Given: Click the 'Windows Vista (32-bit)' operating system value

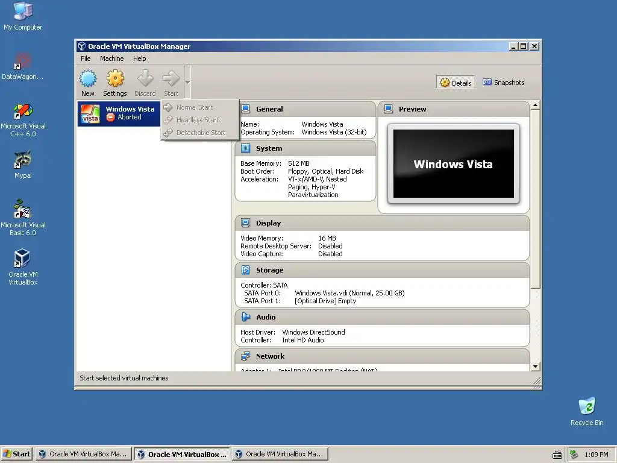Looking at the screenshot, I should [x=334, y=132].
